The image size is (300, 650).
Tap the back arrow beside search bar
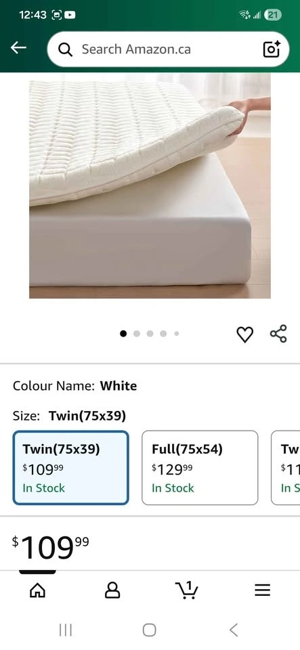18,47
